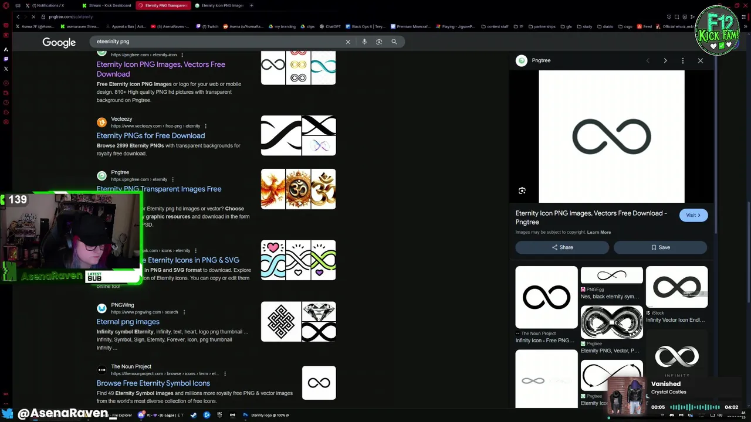The width and height of the screenshot is (751, 422).
Task: Open the partnerships bookmark folder
Action: (x=542, y=26)
